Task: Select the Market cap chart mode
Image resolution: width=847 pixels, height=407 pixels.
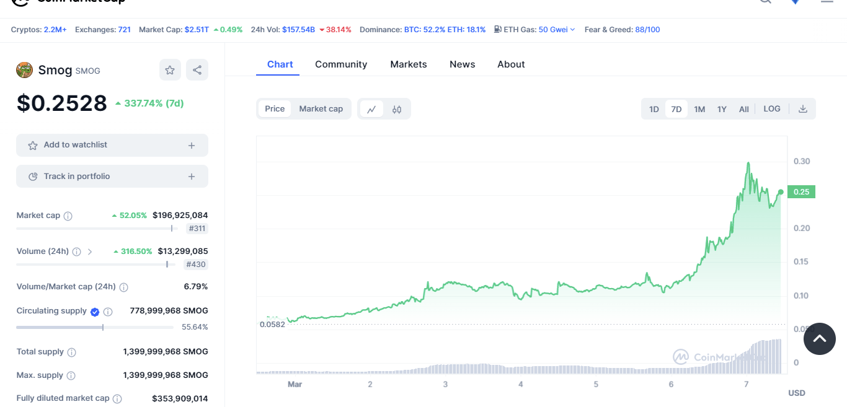Action: [321, 109]
